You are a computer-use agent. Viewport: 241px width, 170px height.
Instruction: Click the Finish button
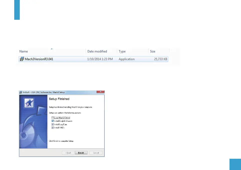coord(81,153)
